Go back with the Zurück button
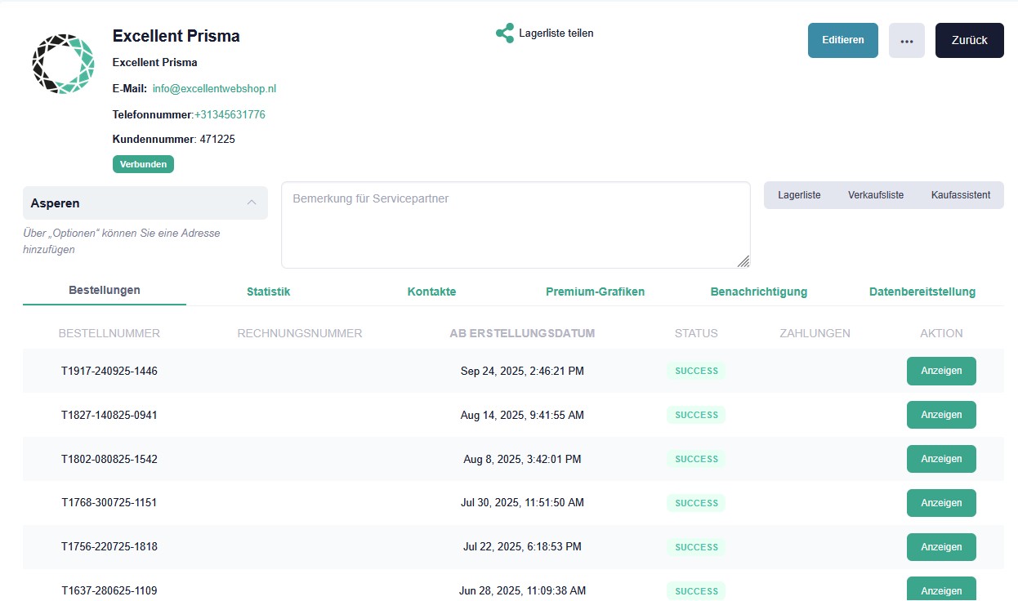Image resolution: width=1018 pixels, height=601 pixels. 969,41
